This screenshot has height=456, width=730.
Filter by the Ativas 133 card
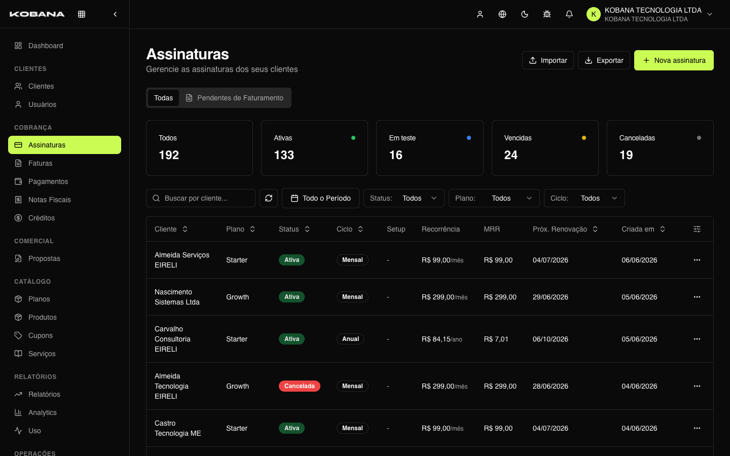tap(314, 148)
